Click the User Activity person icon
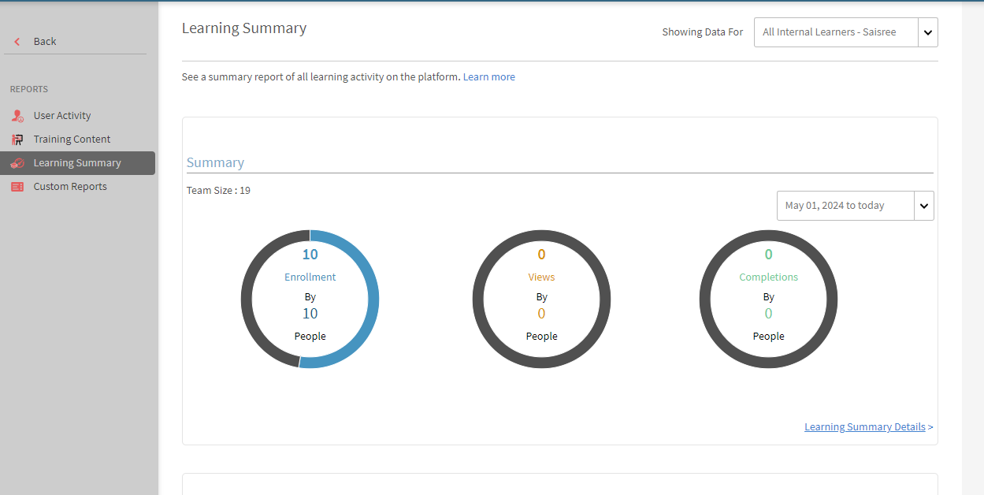 pyautogui.click(x=17, y=116)
